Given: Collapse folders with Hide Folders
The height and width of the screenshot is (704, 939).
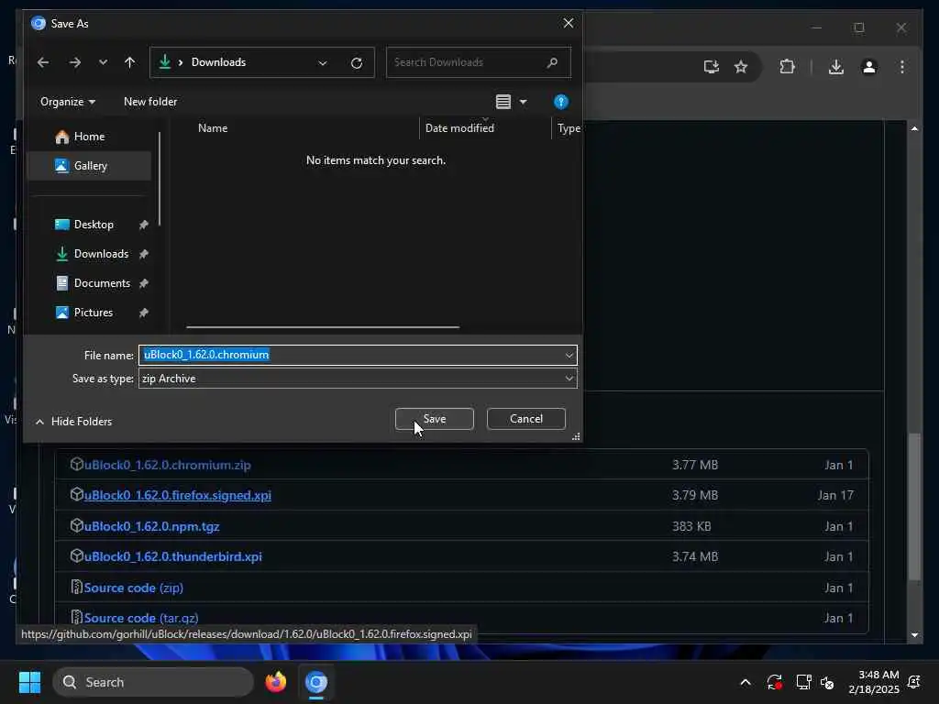Looking at the screenshot, I should pos(73,422).
